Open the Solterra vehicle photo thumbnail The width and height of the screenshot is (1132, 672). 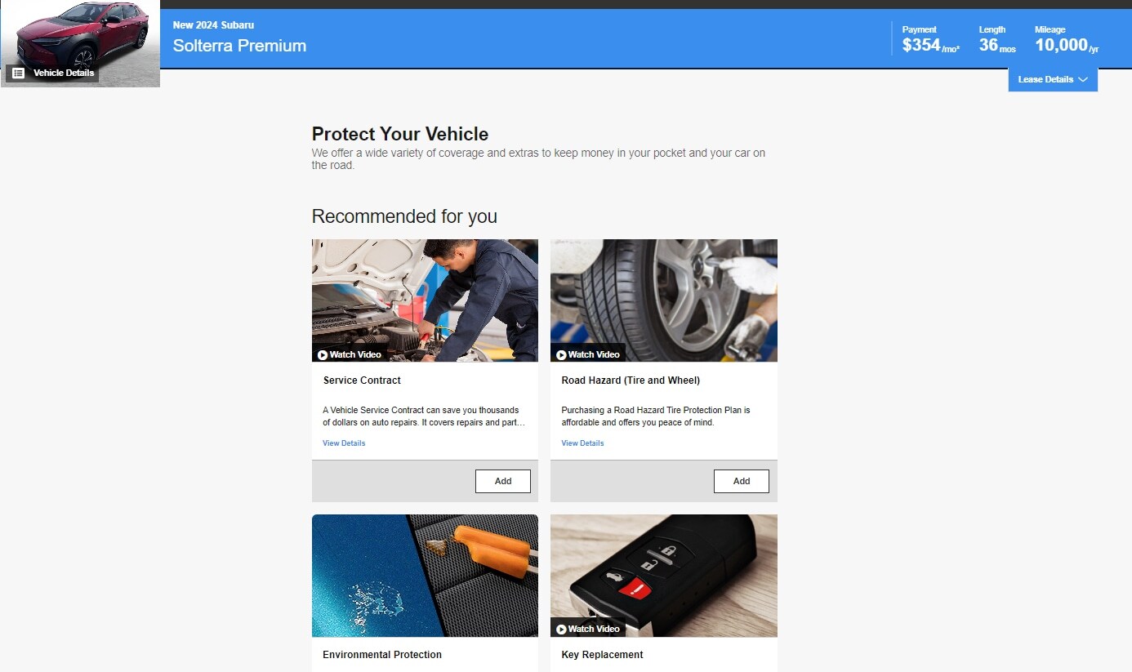coord(80,37)
